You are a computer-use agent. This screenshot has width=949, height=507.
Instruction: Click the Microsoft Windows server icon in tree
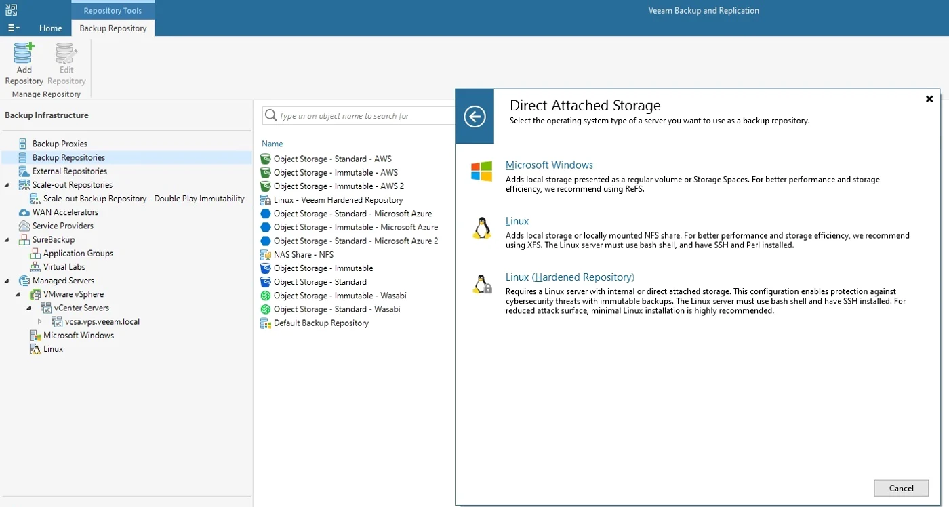[35, 336]
